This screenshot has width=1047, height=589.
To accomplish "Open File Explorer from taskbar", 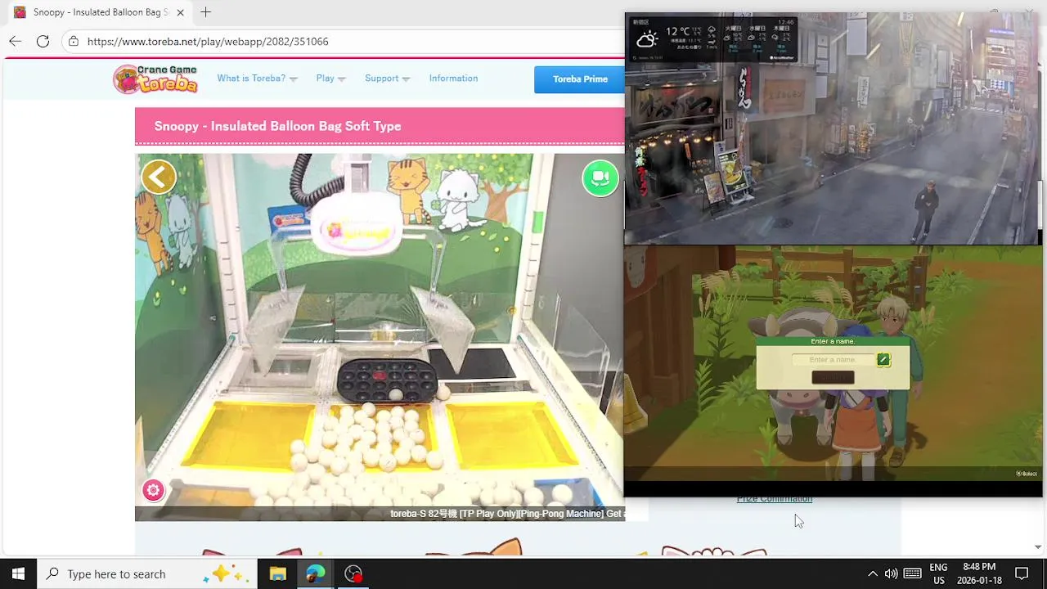I will [277, 573].
